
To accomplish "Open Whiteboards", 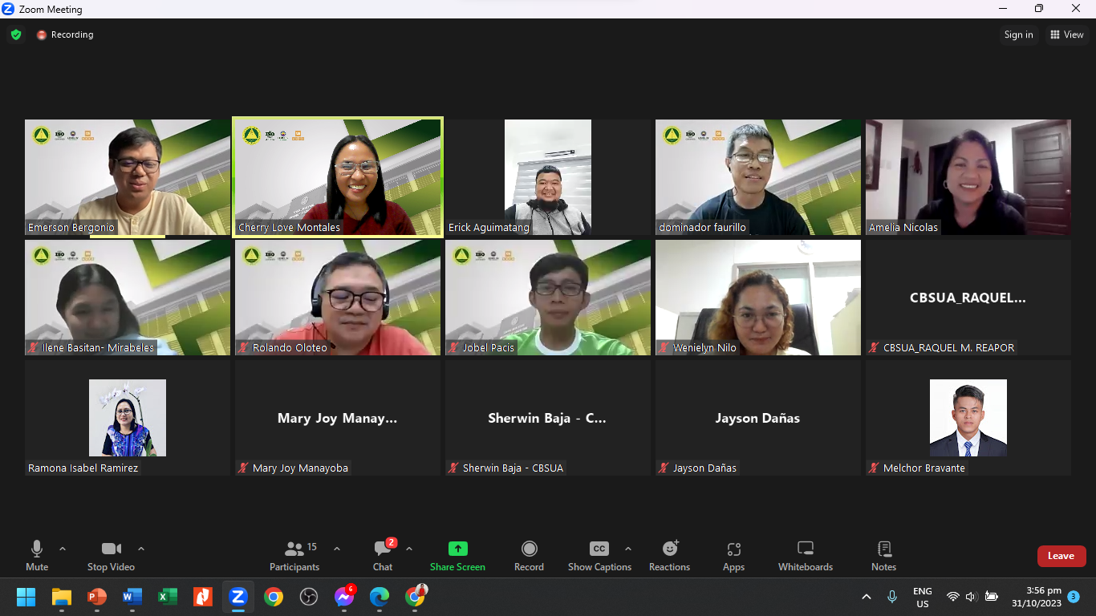I will coord(806,556).
